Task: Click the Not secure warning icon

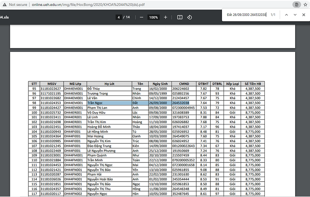Action: click(x=5, y=5)
